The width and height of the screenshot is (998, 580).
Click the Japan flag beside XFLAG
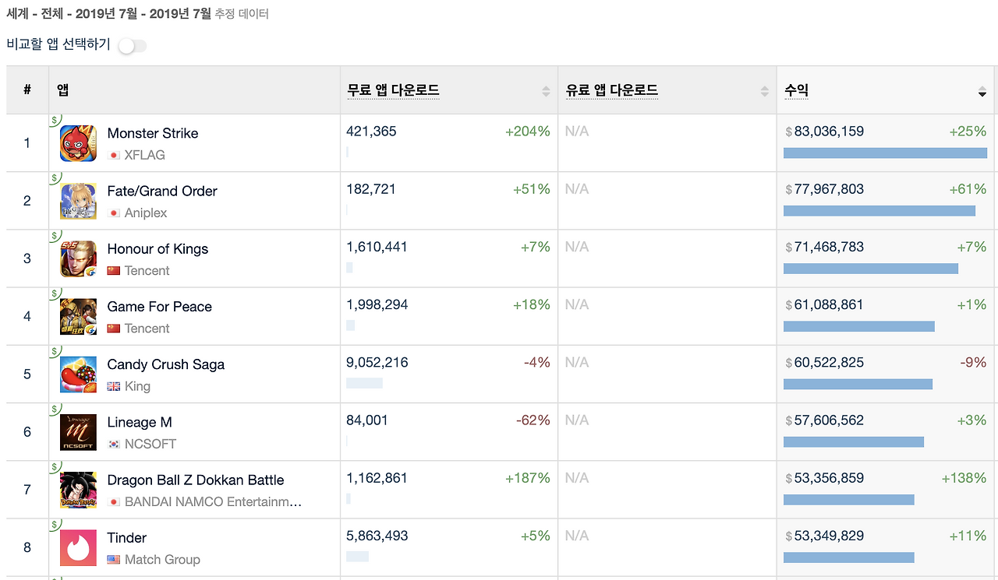click(114, 155)
